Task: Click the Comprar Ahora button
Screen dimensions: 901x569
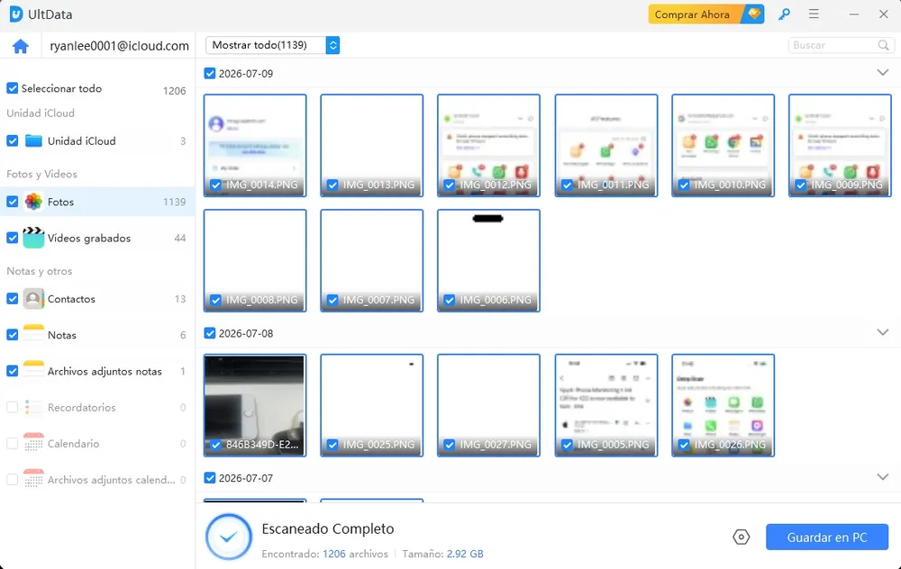Action: (706, 14)
